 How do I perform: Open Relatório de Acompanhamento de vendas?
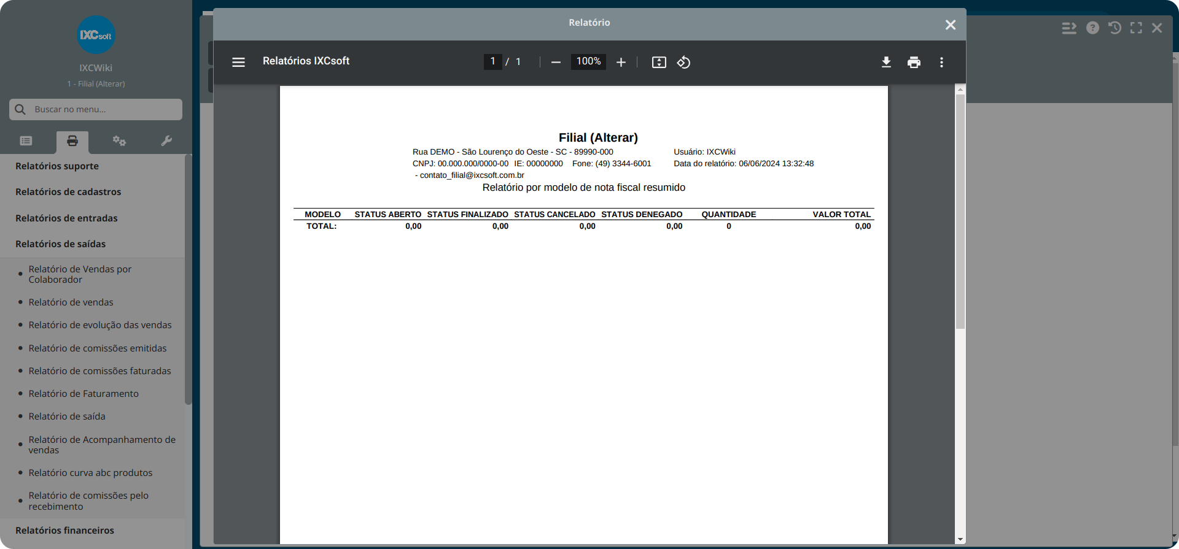[x=102, y=445]
